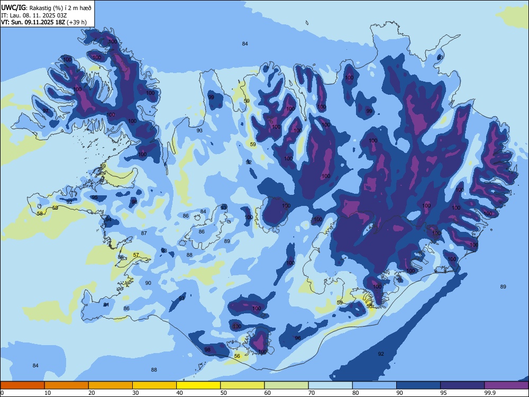Viewport: 529px width, 397px height.
Task: Click the '10' legend scale label
Action: (x=48, y=393)
